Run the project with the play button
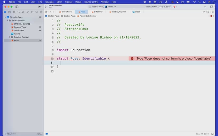This screenshot has width=218, height=136. [x=39, y=7]
